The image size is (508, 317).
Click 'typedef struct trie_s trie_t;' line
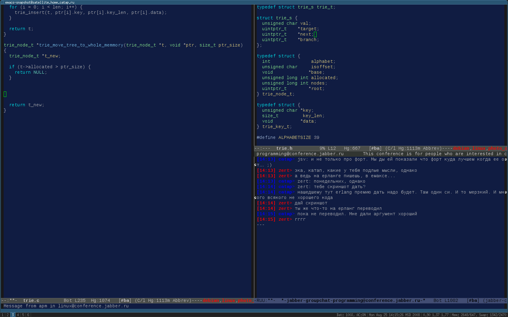(296, 7)
